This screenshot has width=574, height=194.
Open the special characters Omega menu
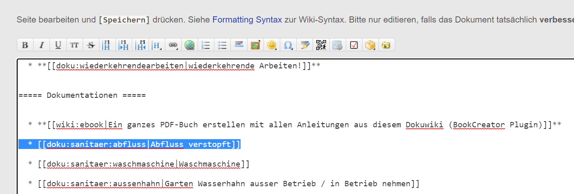(288, 45)
